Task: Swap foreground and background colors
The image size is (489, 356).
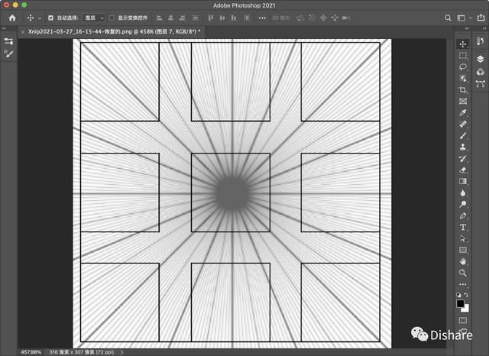Action: tap(466, 295)
